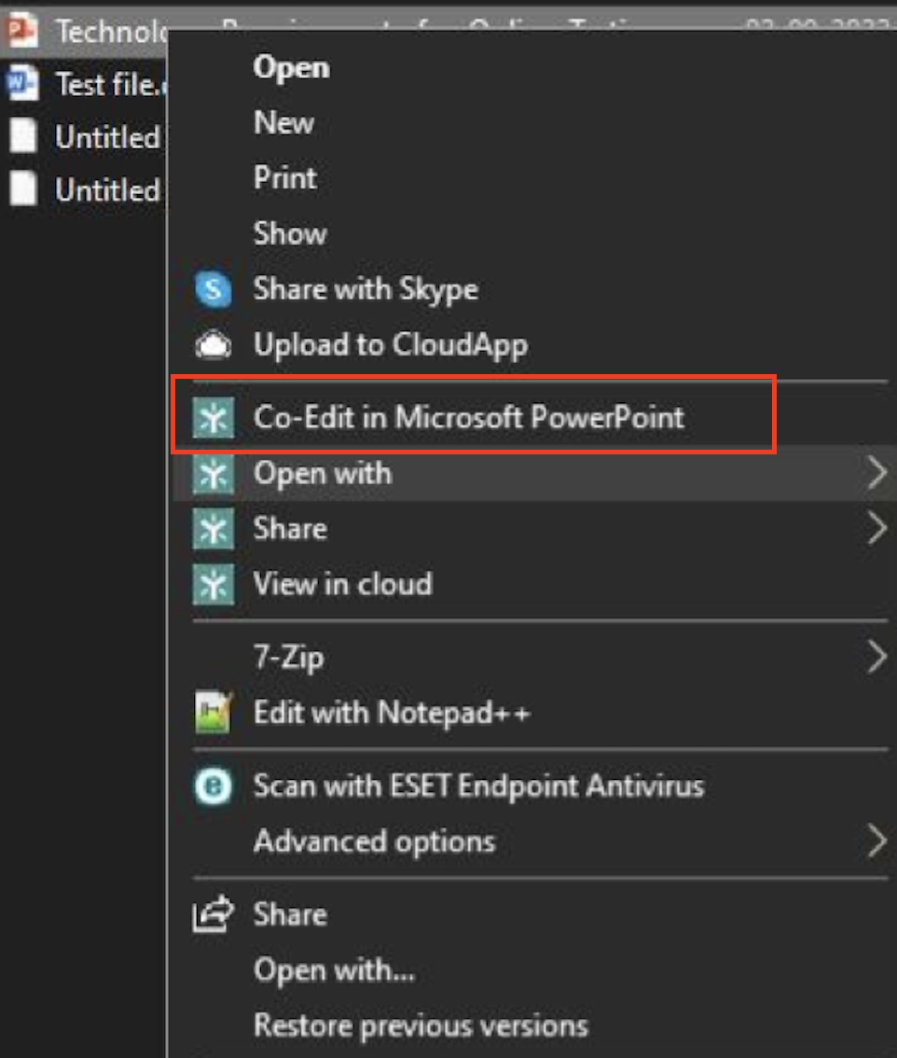Click the Word icon for Test file
Image resolution: width=897 pixels, height=1058 pixels.
click(x=21, y=84)
